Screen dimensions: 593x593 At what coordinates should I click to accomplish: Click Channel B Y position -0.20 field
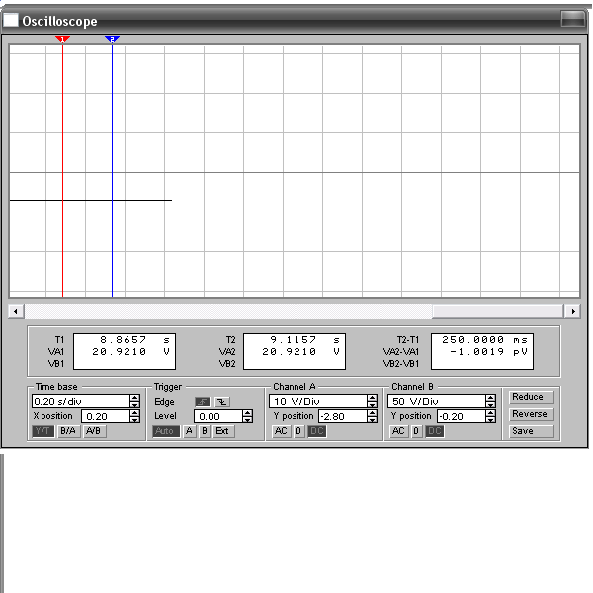tap(462, 416)
